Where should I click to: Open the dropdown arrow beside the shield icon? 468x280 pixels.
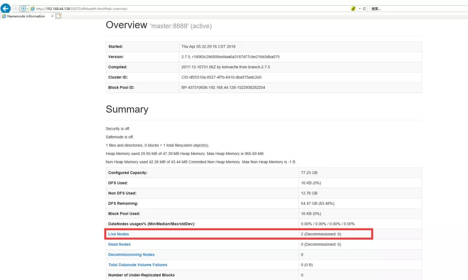pos(27,9)
